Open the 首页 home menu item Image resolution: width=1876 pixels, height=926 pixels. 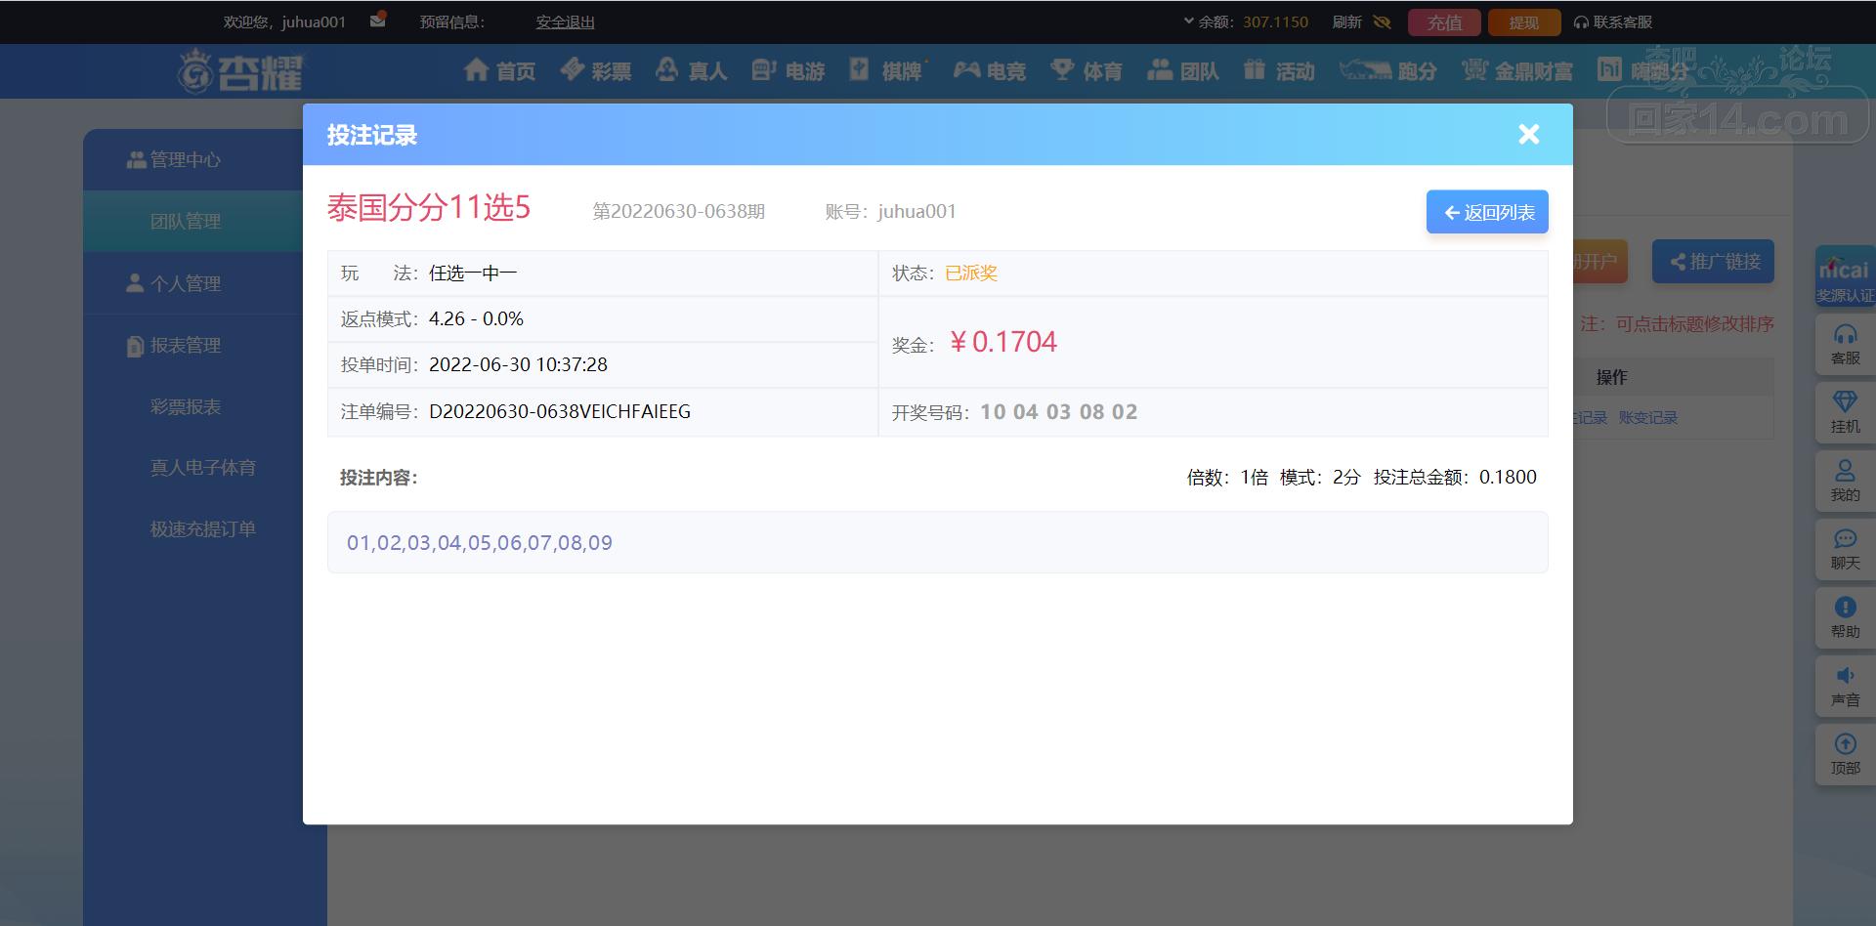coord(500,70)
